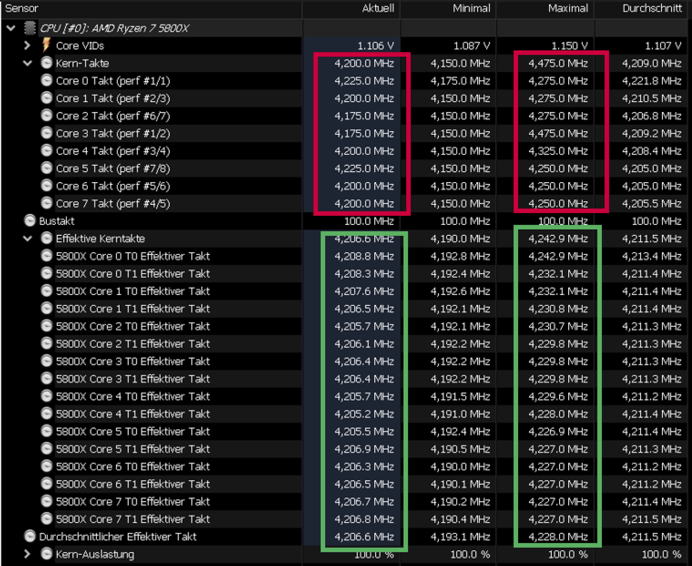The width and height of the screenshot is (692, 566).
Task: Click the Core VIDs minimum value 1.087 V
Action: (x=472, y=46)
